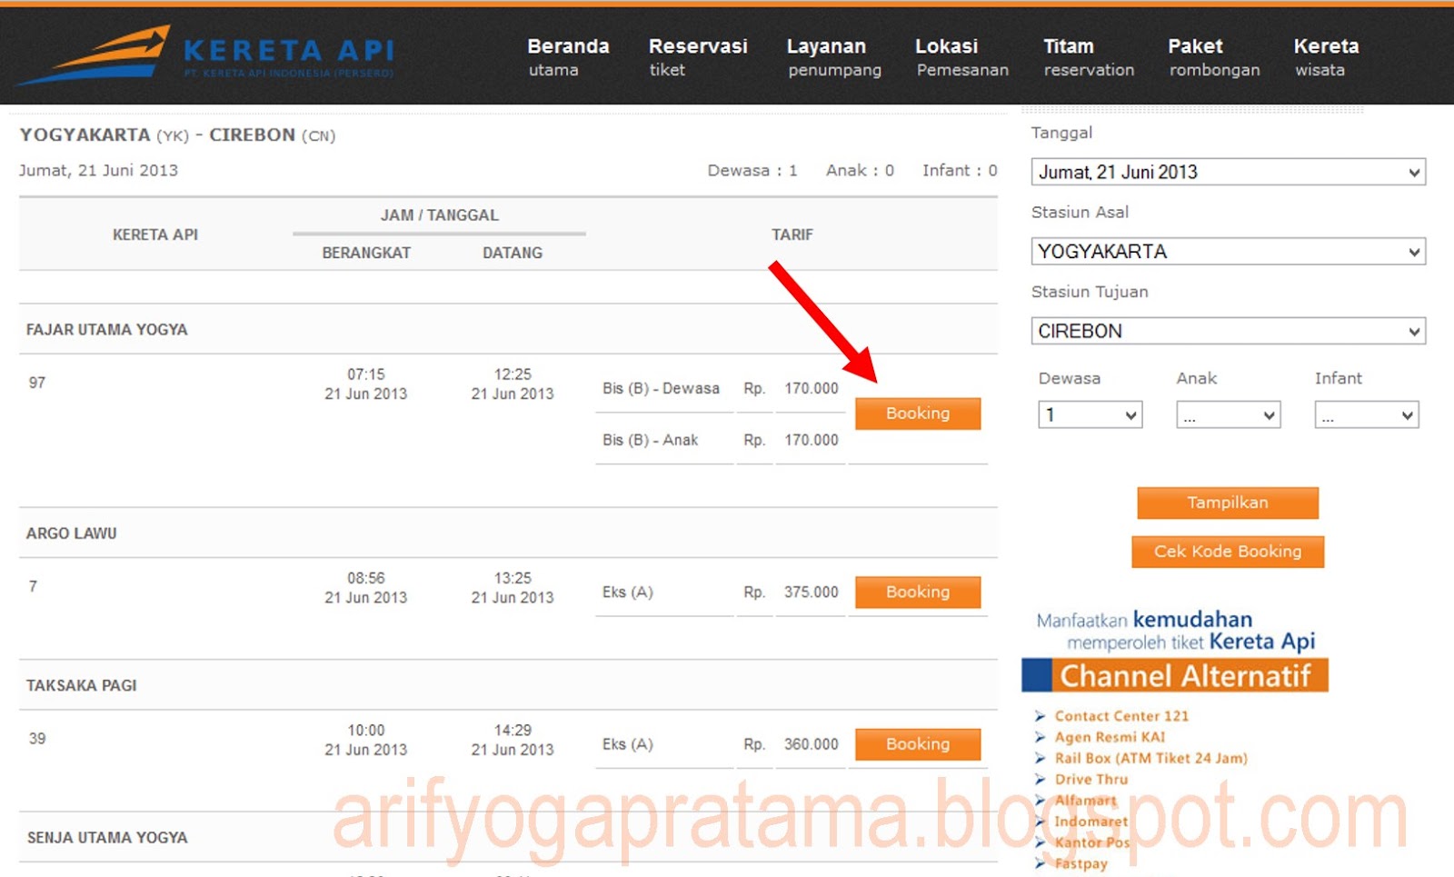Click the 10:00 departure time
The height and width of the screenshot is (877, 1454).
[x=366, y=731]
